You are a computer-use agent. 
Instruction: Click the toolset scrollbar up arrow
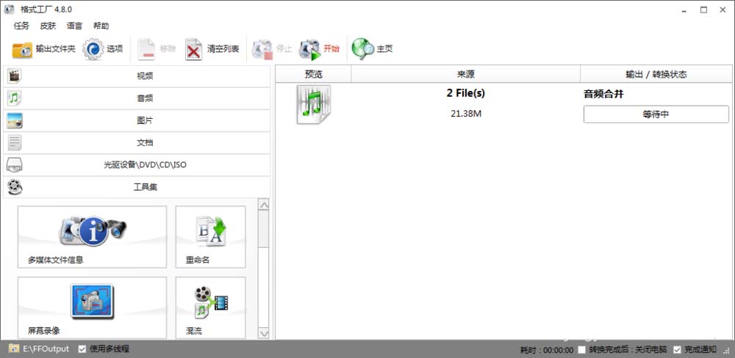pyautogui.click(x=264, y=205)
